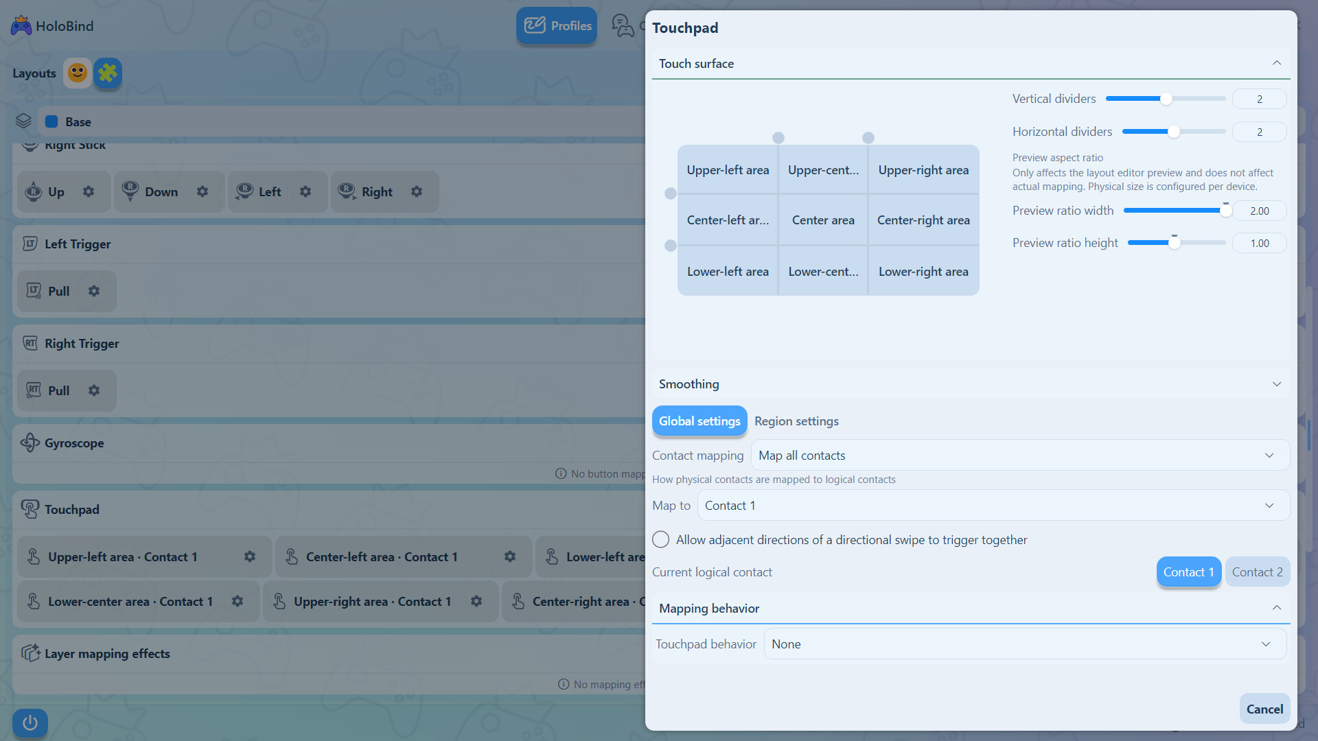Viewport: 1318px width, 741px height.
Task: Adjust the Vertical dividers slider
Action: [1166, 99]
